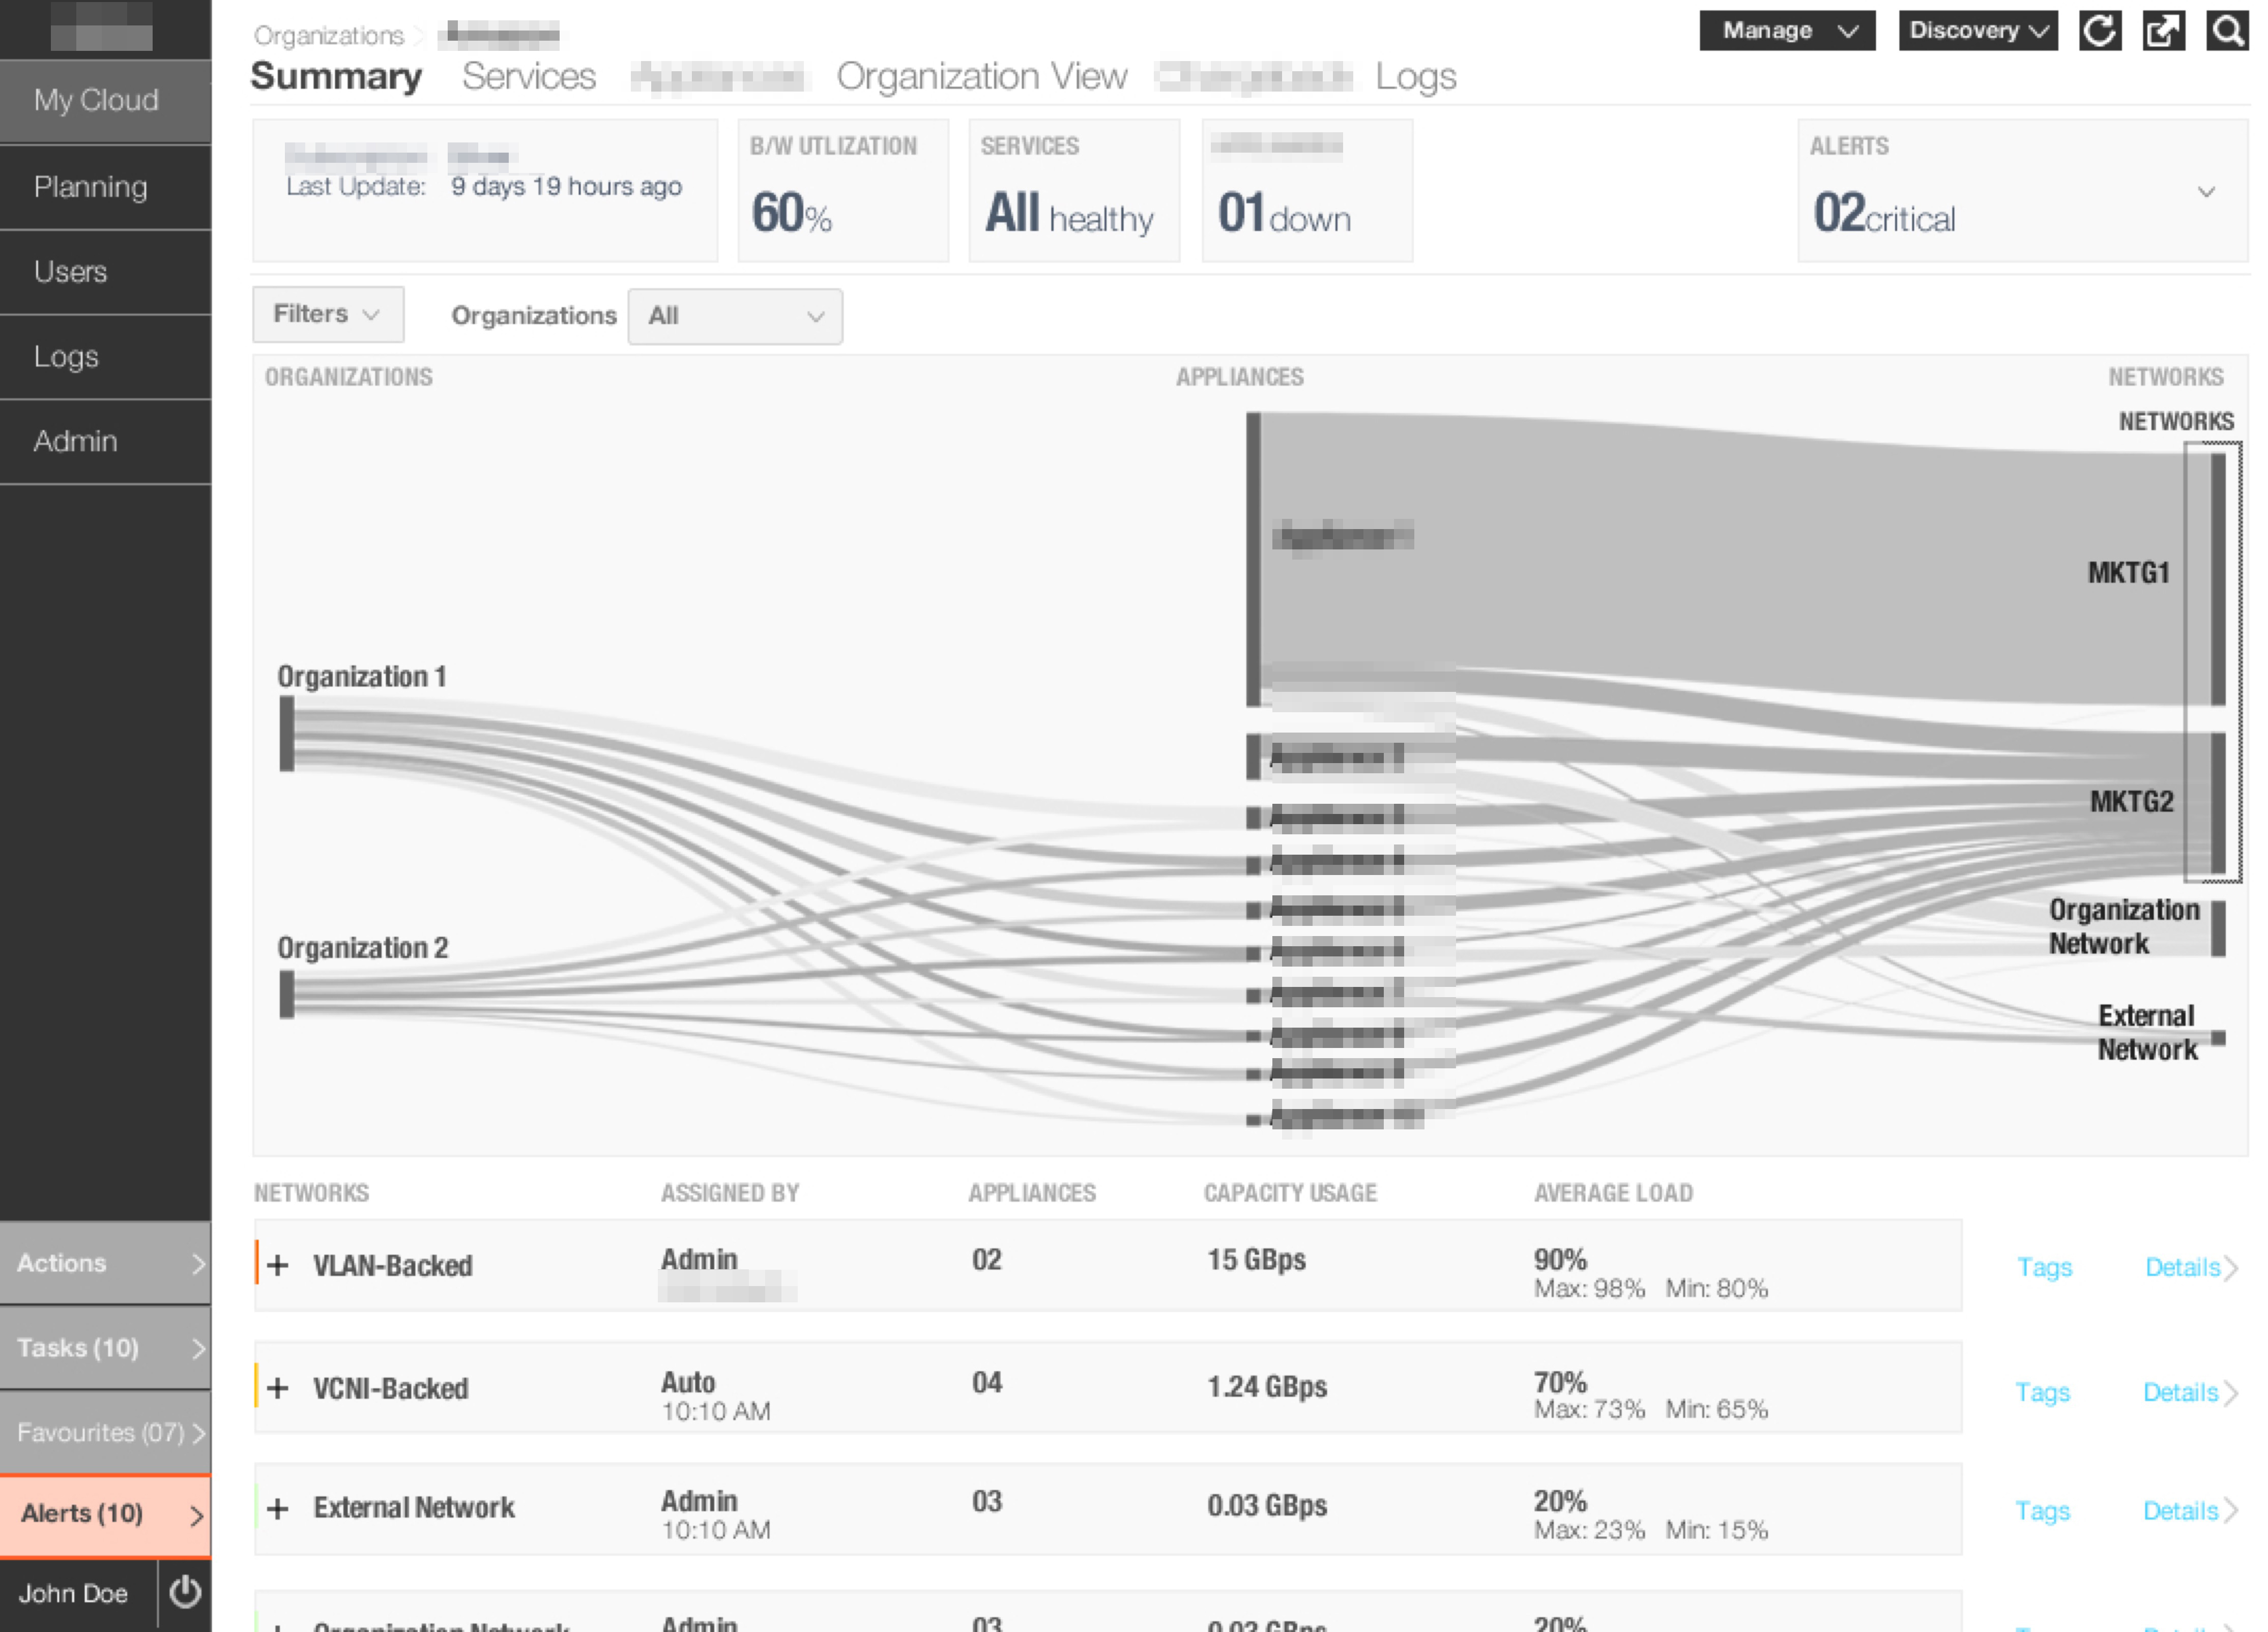Open Users from the sidebar
This screenshot has width=2268, height=1632.
(x=71, y=272)
